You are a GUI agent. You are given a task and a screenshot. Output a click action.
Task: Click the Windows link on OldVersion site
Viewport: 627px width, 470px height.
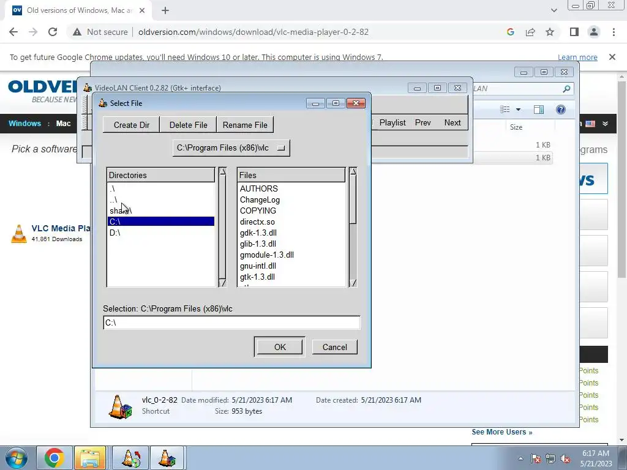click(x=24, y=123)
